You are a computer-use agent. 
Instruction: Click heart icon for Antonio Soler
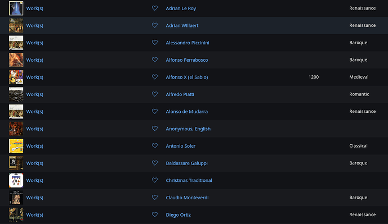[x=155, y=146]
